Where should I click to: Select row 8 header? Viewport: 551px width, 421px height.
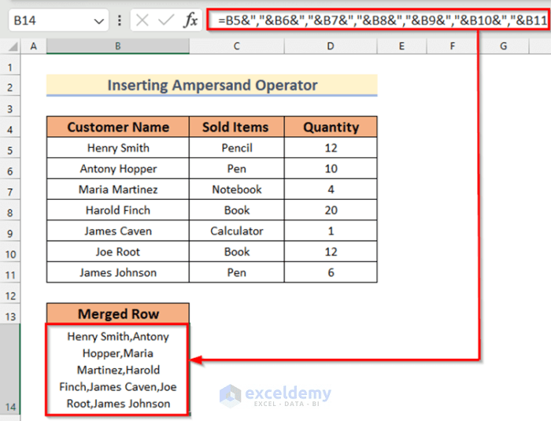coord(9,210)
